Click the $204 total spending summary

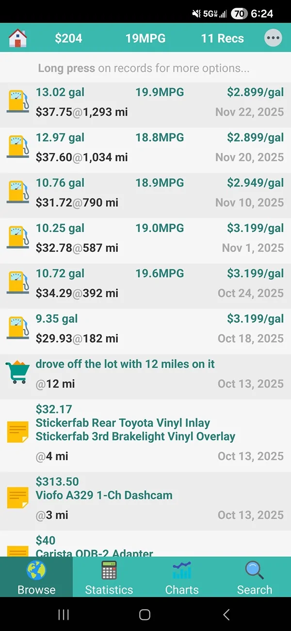click(69, 38)
